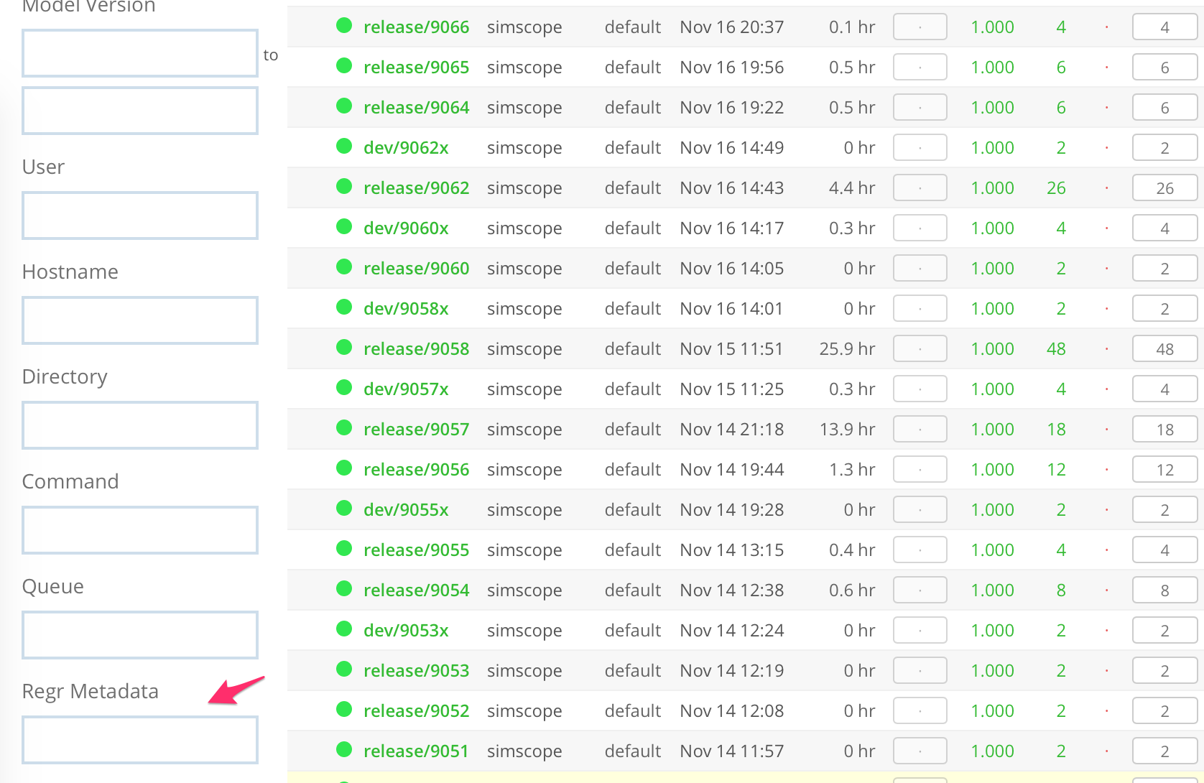Click the boxed 4 count for release/9066
The image size is (1204, 783).
1164,27
